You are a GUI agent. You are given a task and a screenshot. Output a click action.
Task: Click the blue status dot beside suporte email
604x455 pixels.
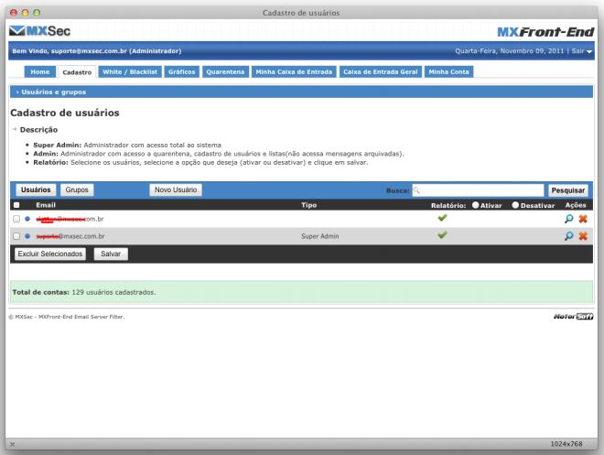[27, 235]
